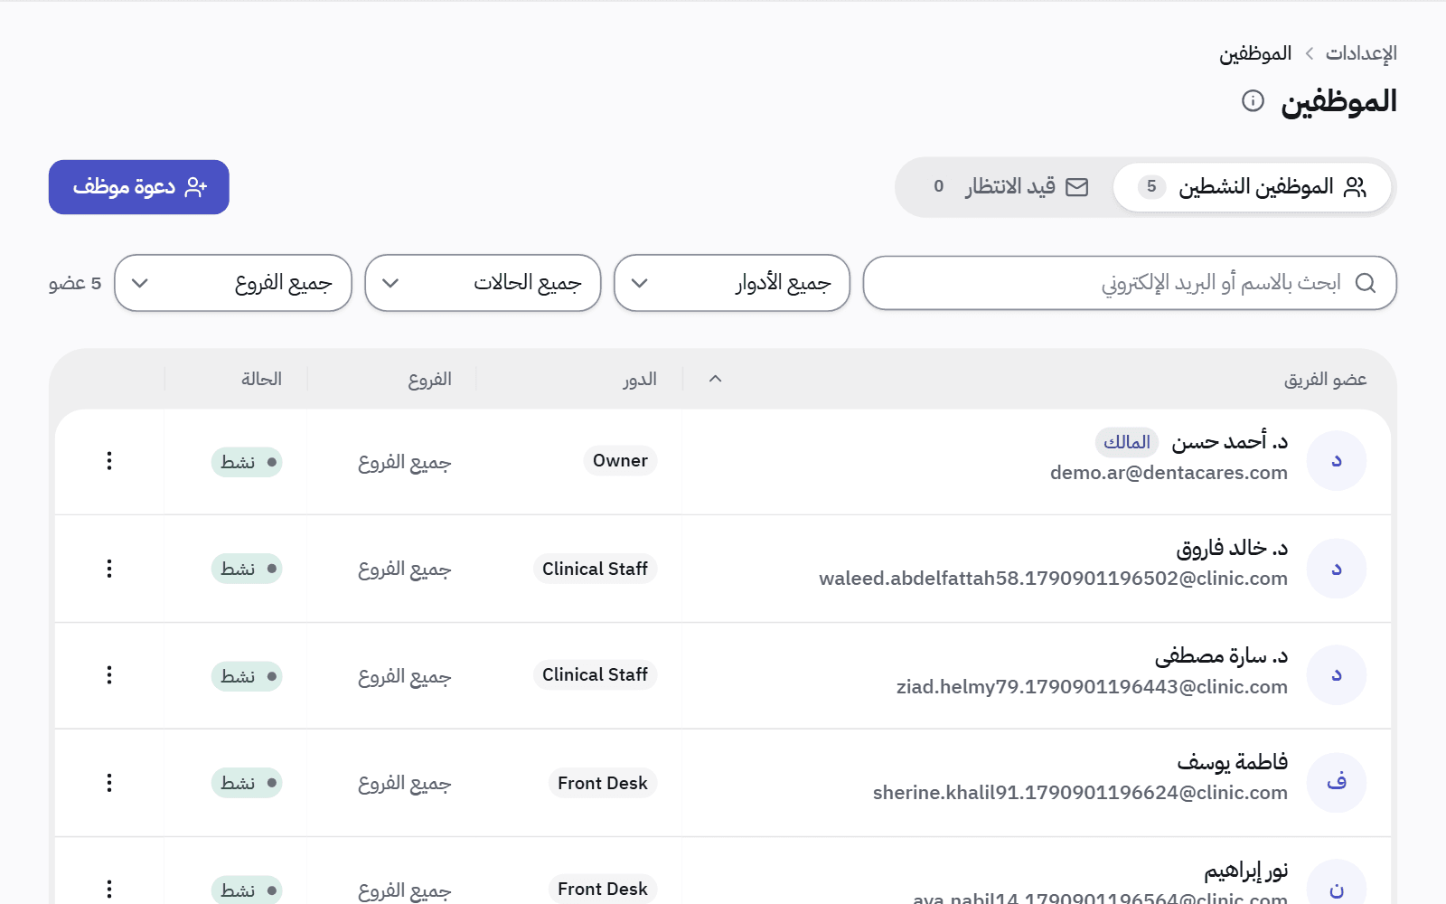Click email ziad.helmy79.1790901196443@clinic.com
This screenshot has height=904, width=1446.
point(1092,687)
